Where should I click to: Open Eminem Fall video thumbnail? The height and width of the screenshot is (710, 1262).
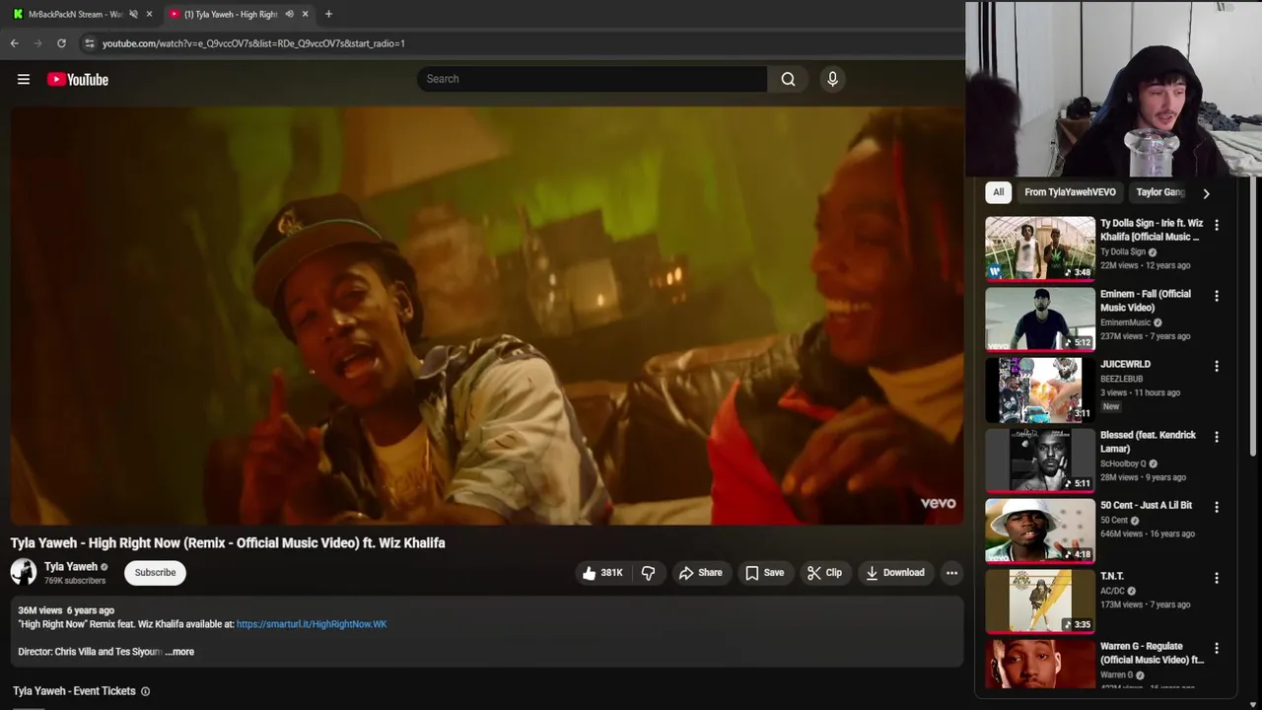click(1040, 319)
